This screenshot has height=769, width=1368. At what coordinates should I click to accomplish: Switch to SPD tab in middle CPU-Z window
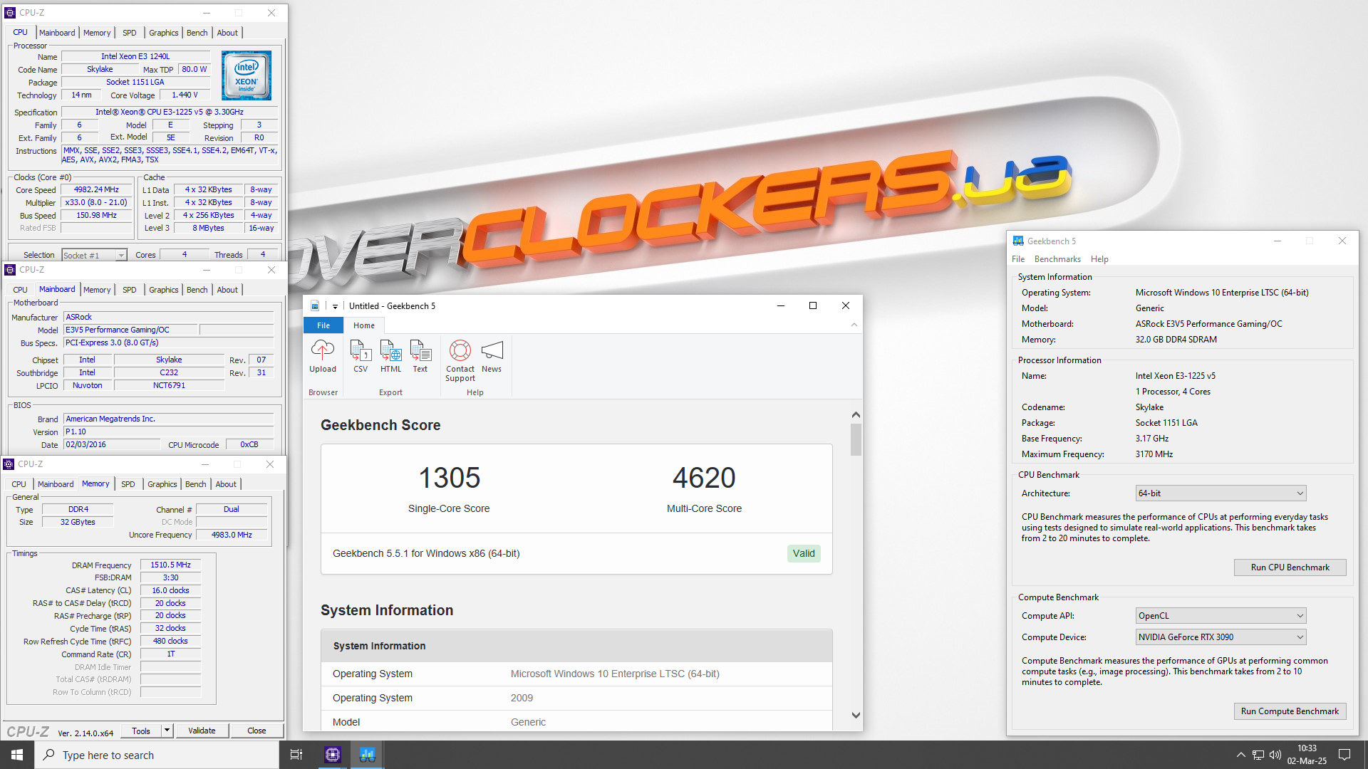(129, 290)
